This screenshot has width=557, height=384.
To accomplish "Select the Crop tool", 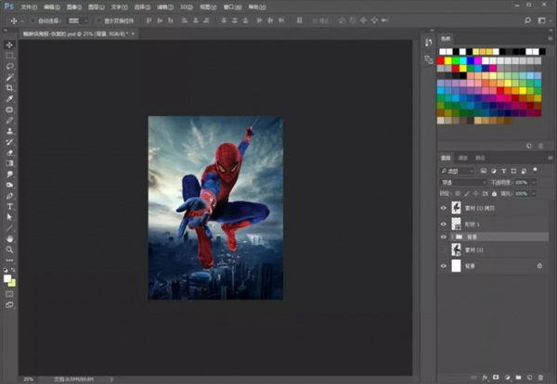I will point(10,87).
